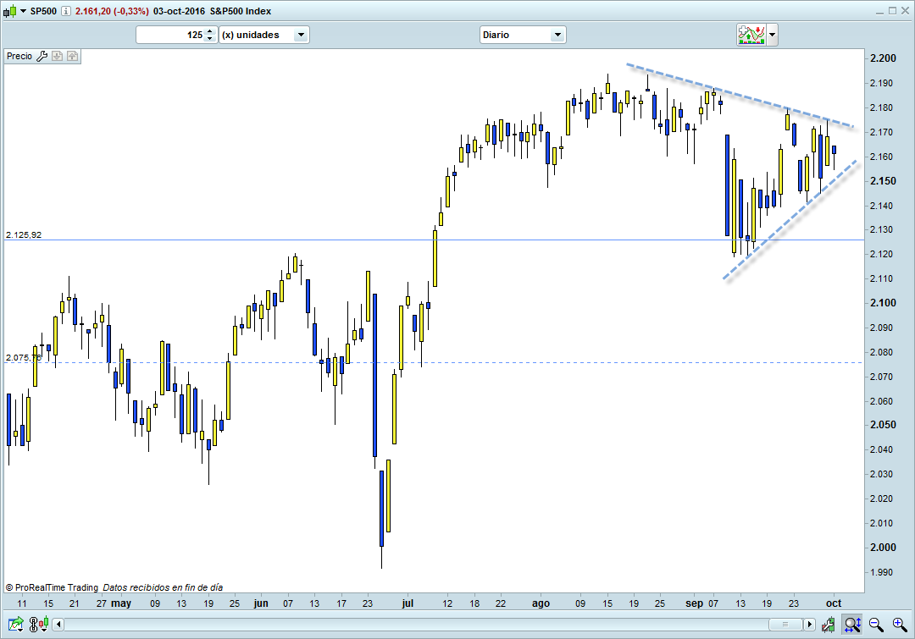Open the (x) unidades dropdown
Screen dimensions: 915x639
(300, 35)
